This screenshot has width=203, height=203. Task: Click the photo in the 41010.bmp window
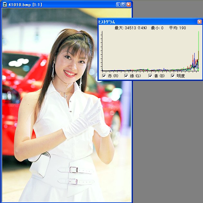(67, 105)
